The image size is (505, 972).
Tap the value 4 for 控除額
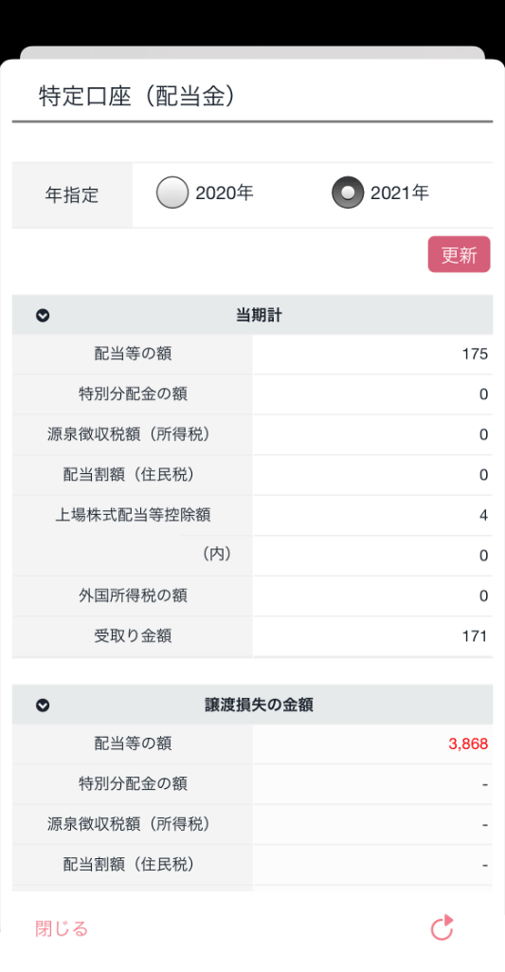coord(483,516)
